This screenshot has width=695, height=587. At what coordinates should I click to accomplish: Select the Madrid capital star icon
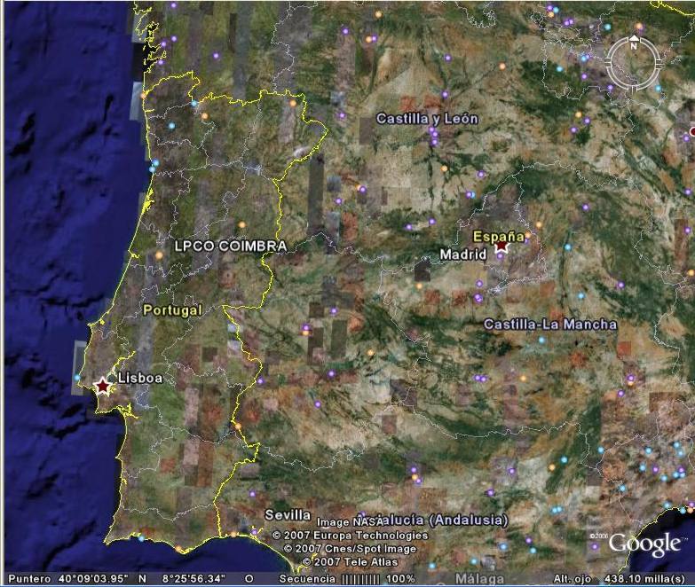[x=502, y=249]
